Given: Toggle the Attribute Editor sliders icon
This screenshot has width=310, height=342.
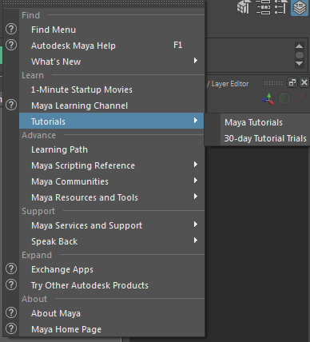Looking at the screenshot, I should point(263,7).
